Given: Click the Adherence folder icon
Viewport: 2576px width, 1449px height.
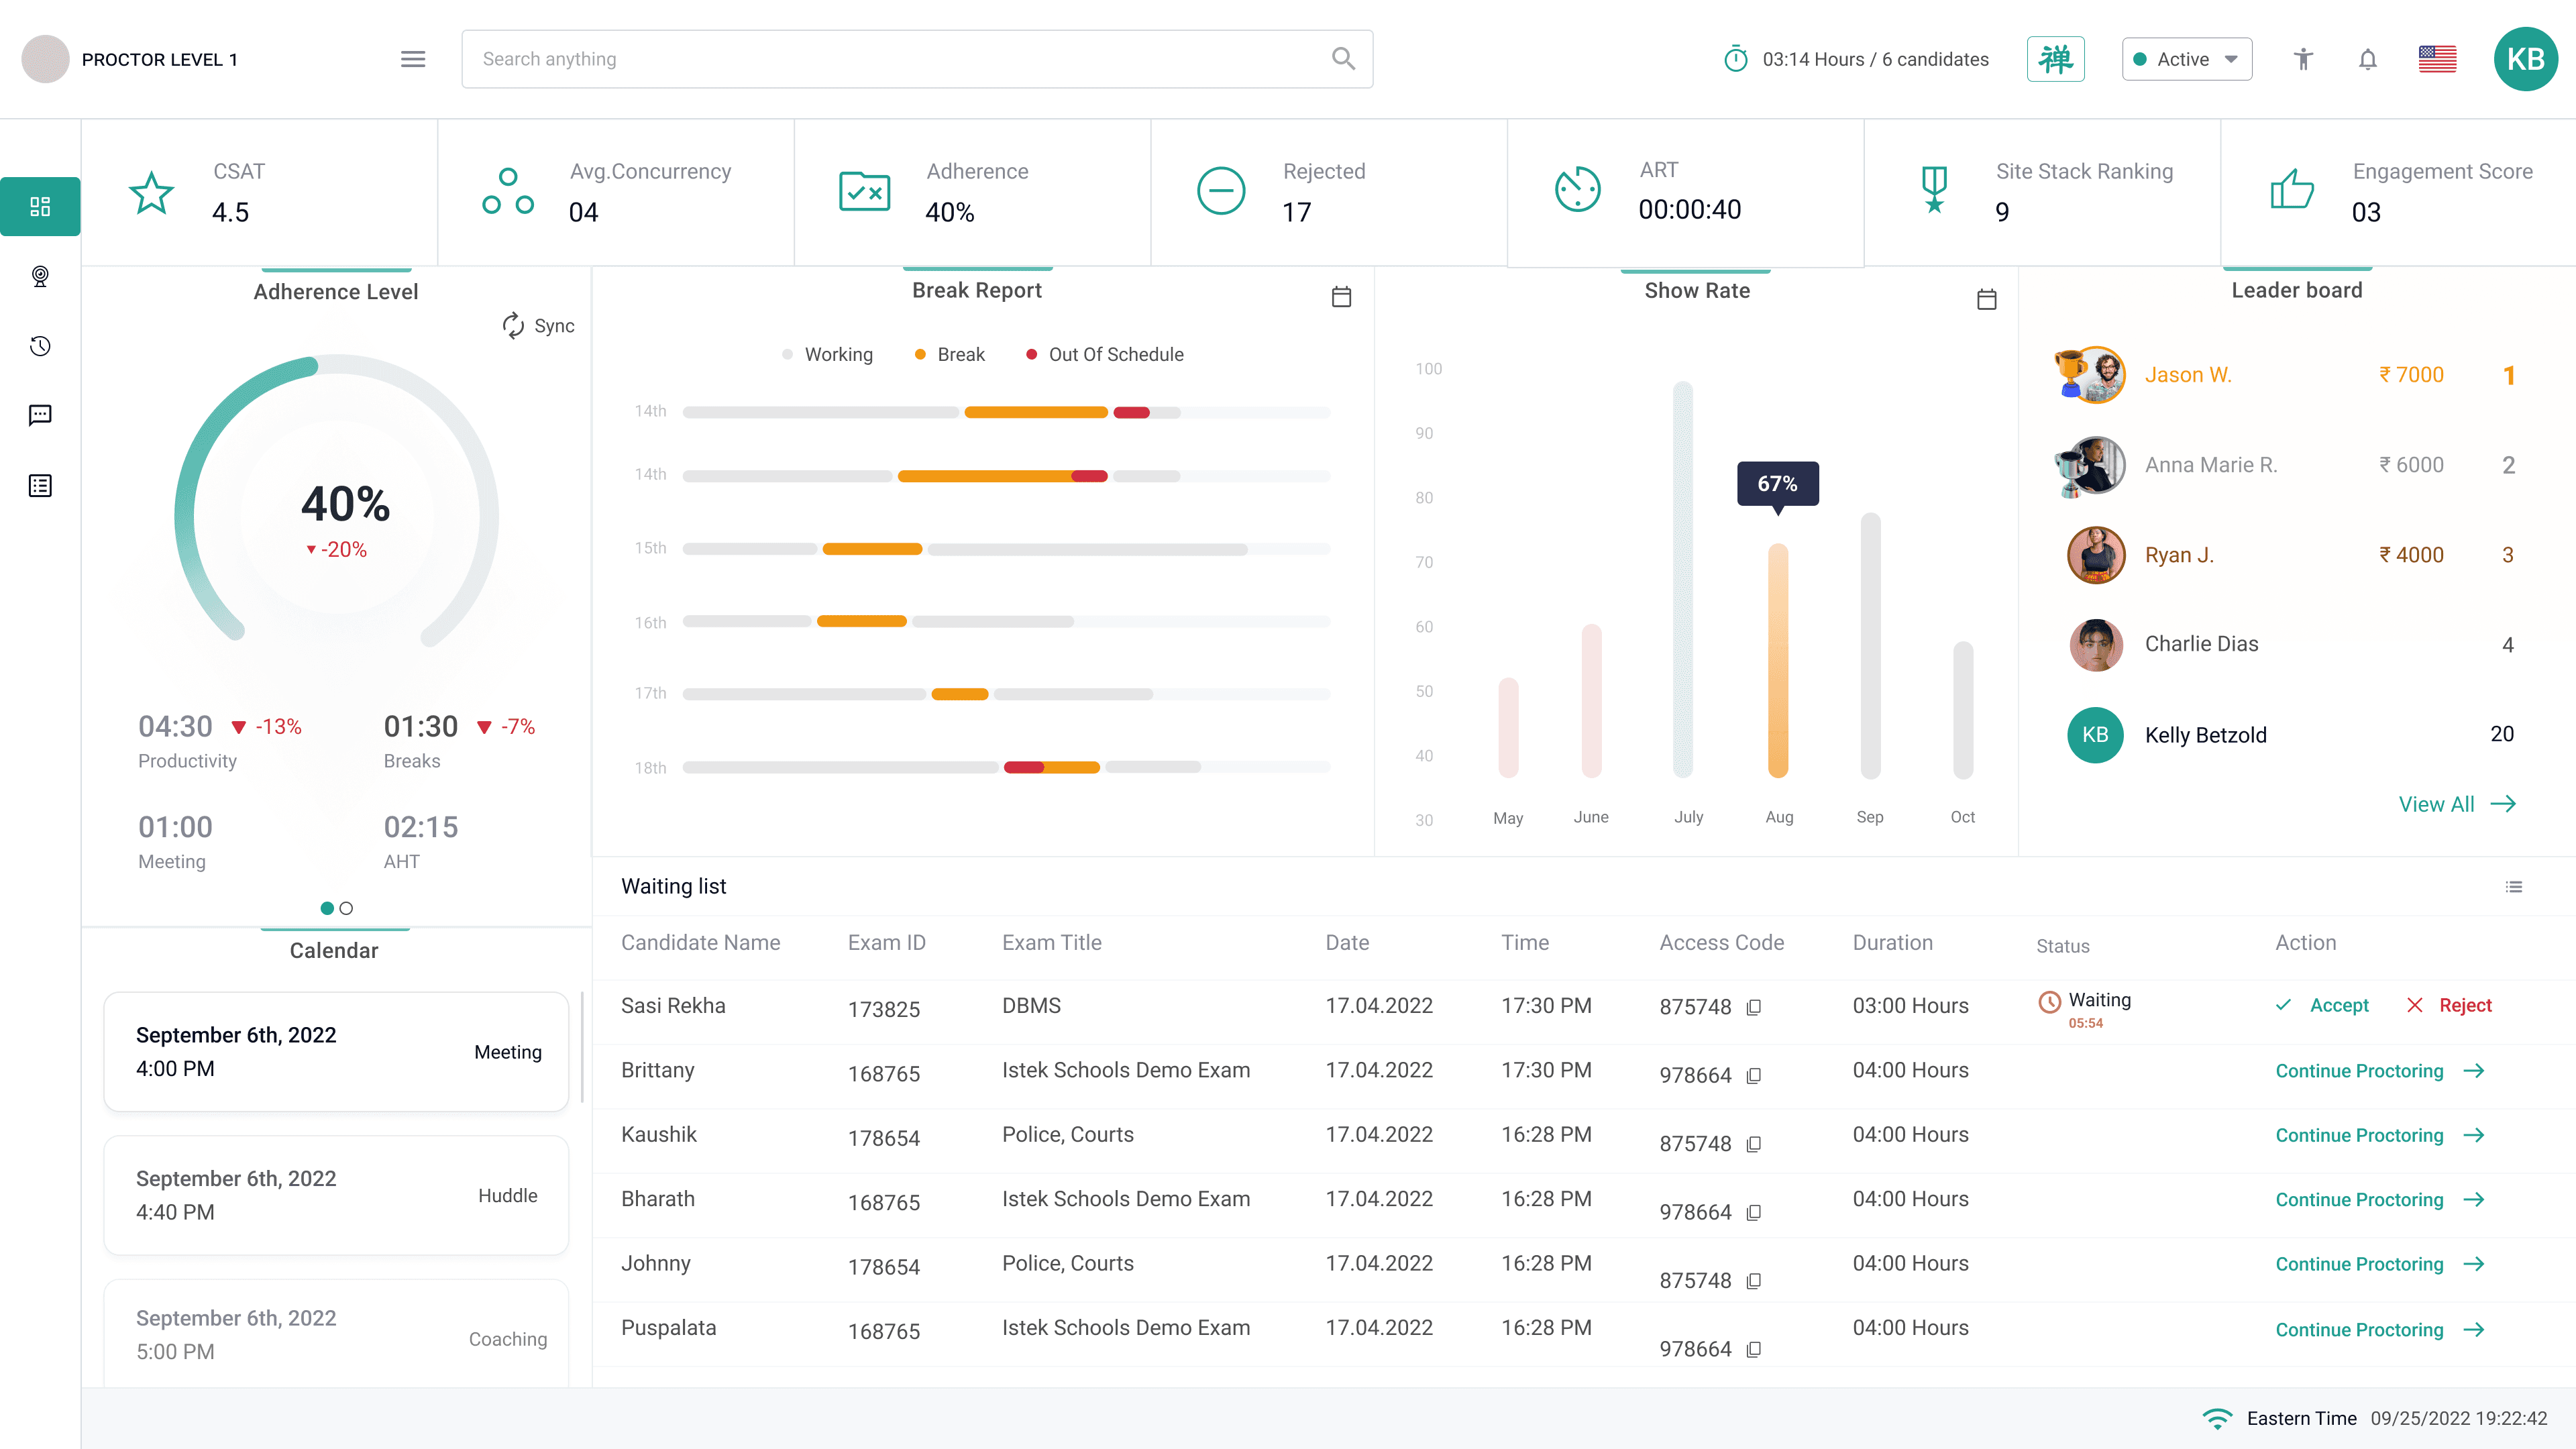Looking at the screenshot, I should tap(864, 191).
